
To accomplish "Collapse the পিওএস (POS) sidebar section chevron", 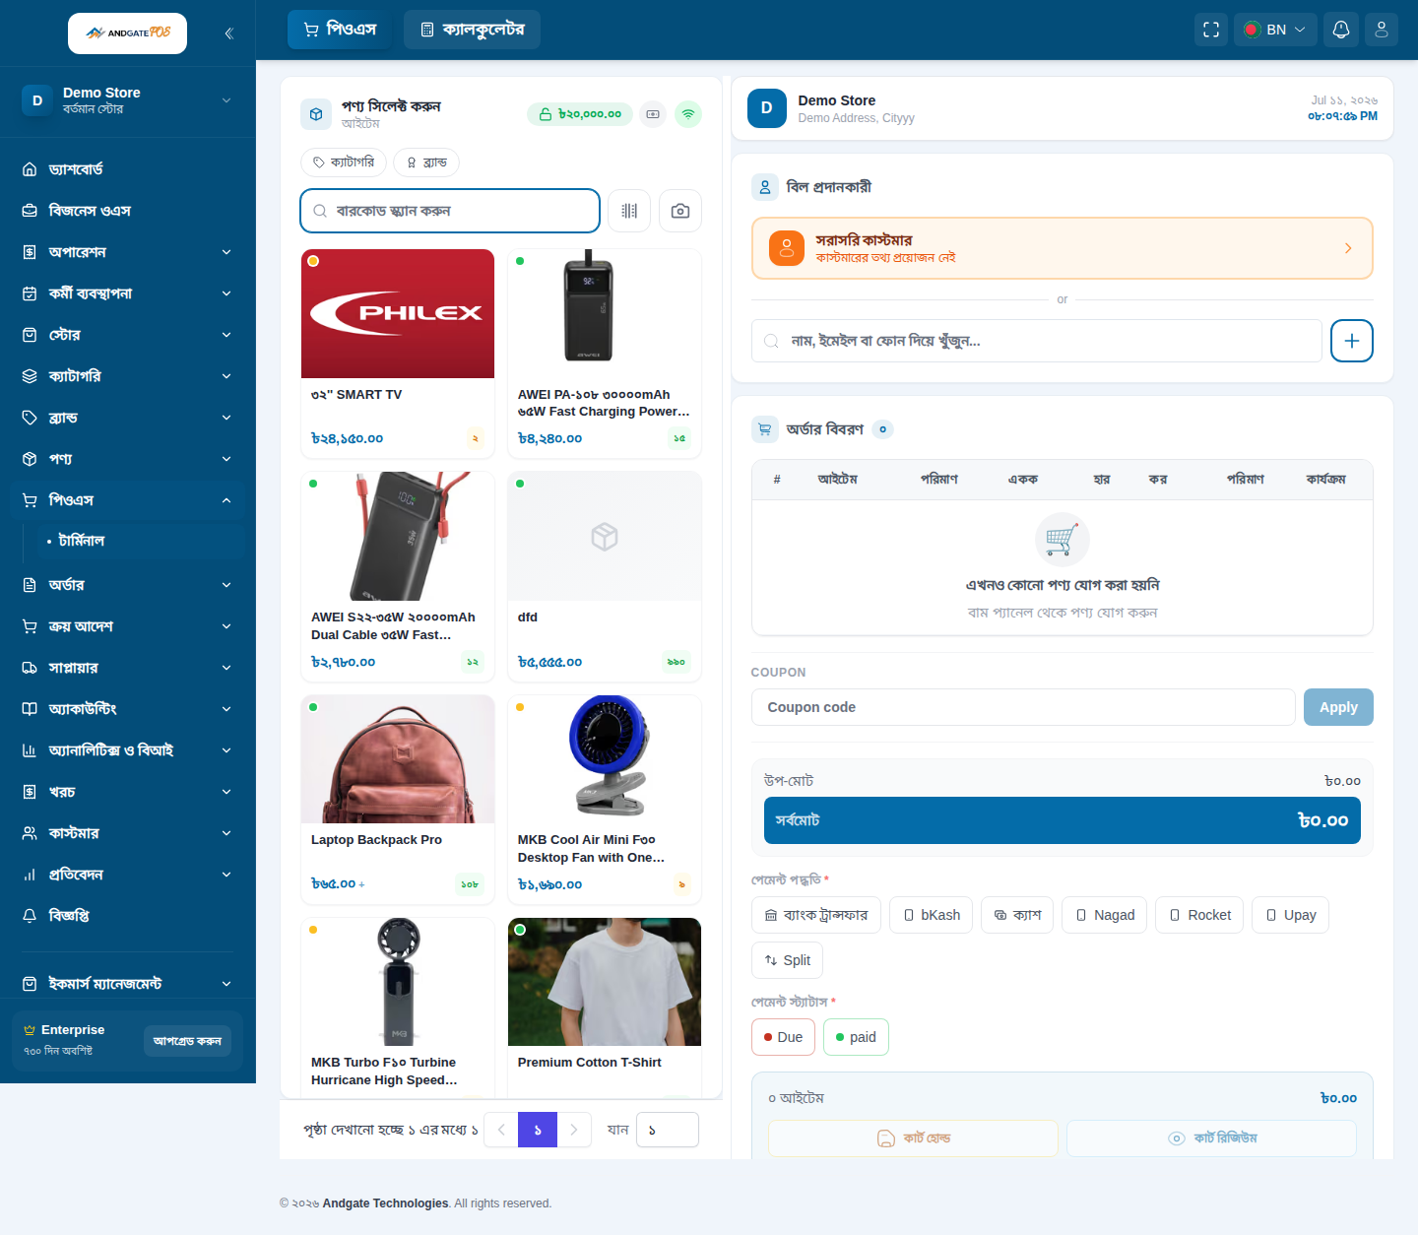I will click(x=226, y=500).
